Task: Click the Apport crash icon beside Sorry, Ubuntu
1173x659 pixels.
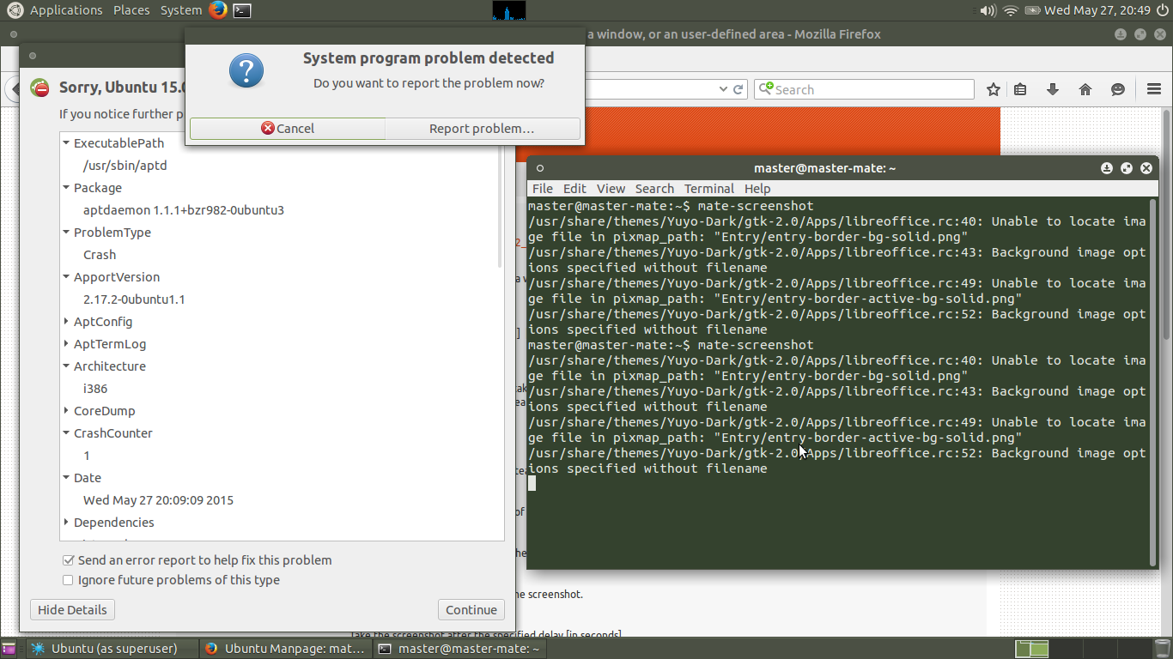Action: click(40, 88)
